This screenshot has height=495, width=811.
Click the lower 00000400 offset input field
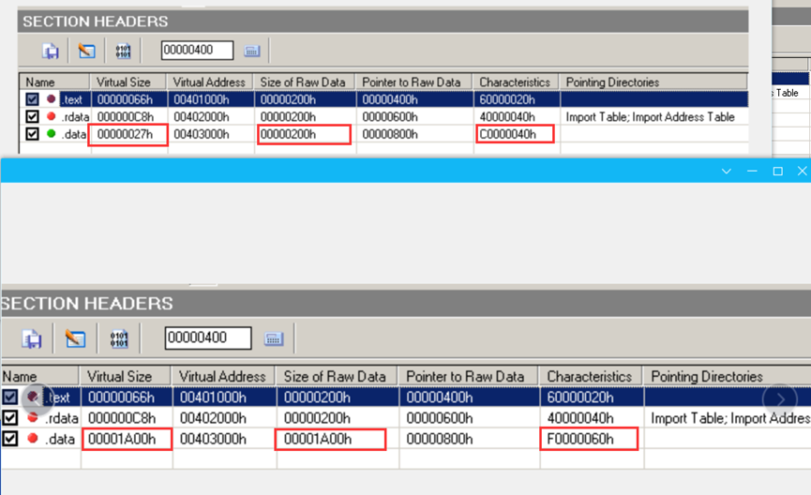click(208, 337)
